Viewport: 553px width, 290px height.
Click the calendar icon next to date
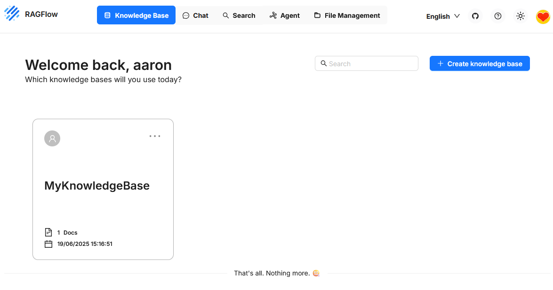coord(48,244)
